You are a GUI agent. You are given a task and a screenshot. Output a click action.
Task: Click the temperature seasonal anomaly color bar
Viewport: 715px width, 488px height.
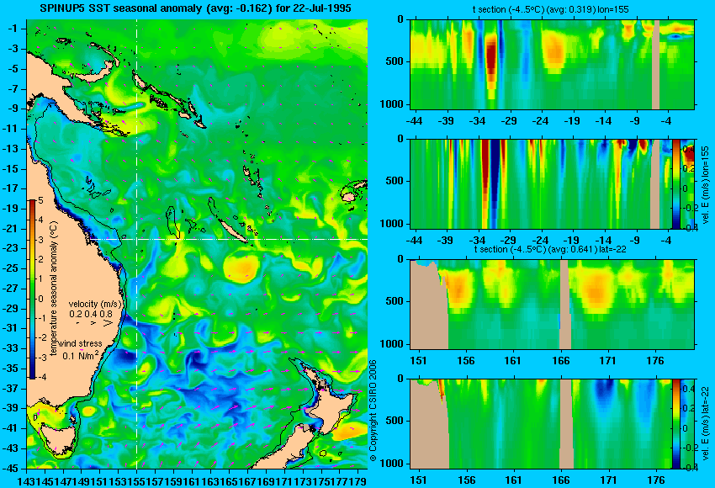(x=33, y=289)
